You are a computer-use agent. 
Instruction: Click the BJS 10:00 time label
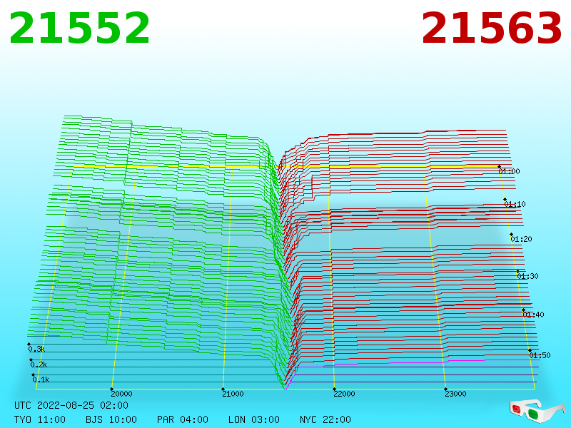pyautogui.click(x=111, y=419)
